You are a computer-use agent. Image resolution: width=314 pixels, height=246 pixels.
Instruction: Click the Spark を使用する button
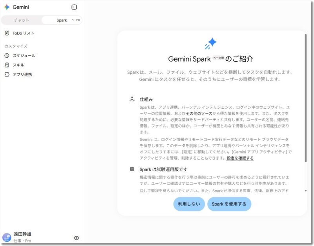pyautogui.click(x=229, y=204)
